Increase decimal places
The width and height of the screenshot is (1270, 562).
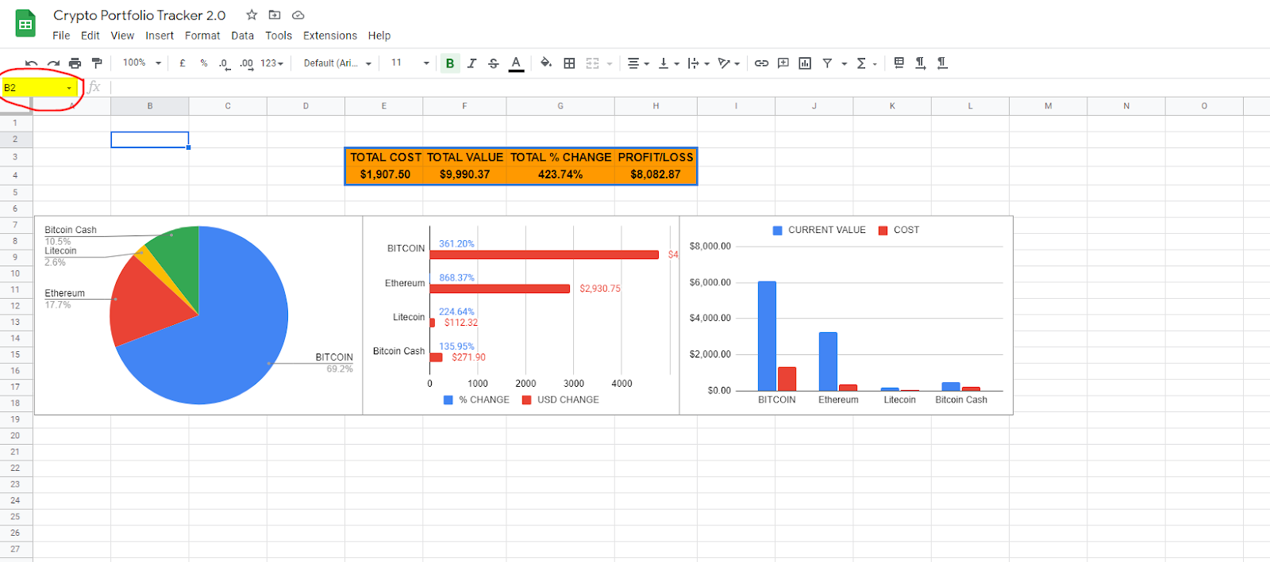click(246, 63)
